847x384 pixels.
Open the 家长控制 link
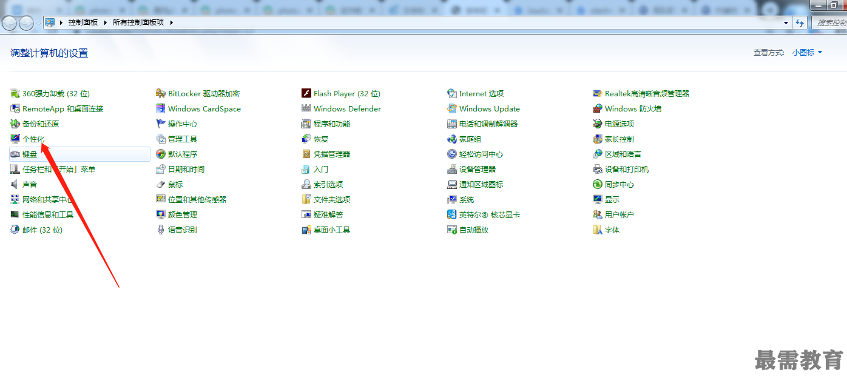[619, 139]
